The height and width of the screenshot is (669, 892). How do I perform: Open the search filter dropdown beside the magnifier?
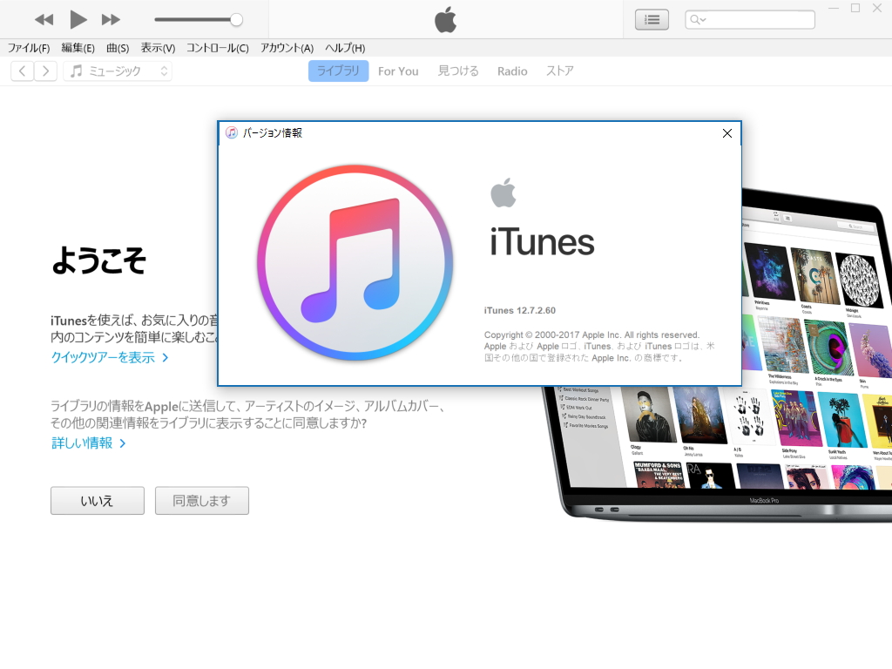point(704,19)
